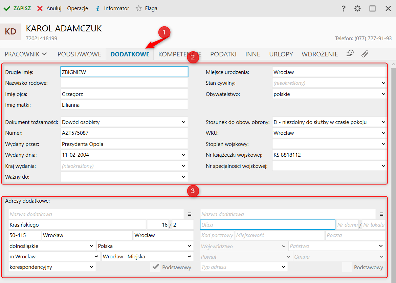Toggle the Flaga star icon

click(138, 8)
